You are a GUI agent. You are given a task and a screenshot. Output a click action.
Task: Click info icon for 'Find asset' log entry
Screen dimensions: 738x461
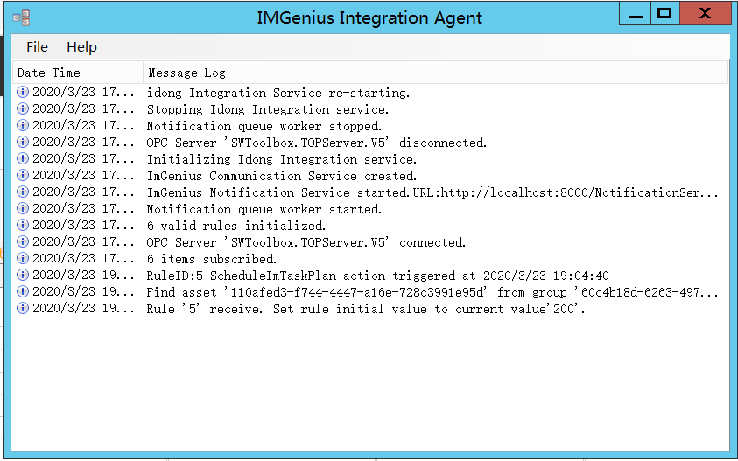pyautogui.click(x=23, y=292)
